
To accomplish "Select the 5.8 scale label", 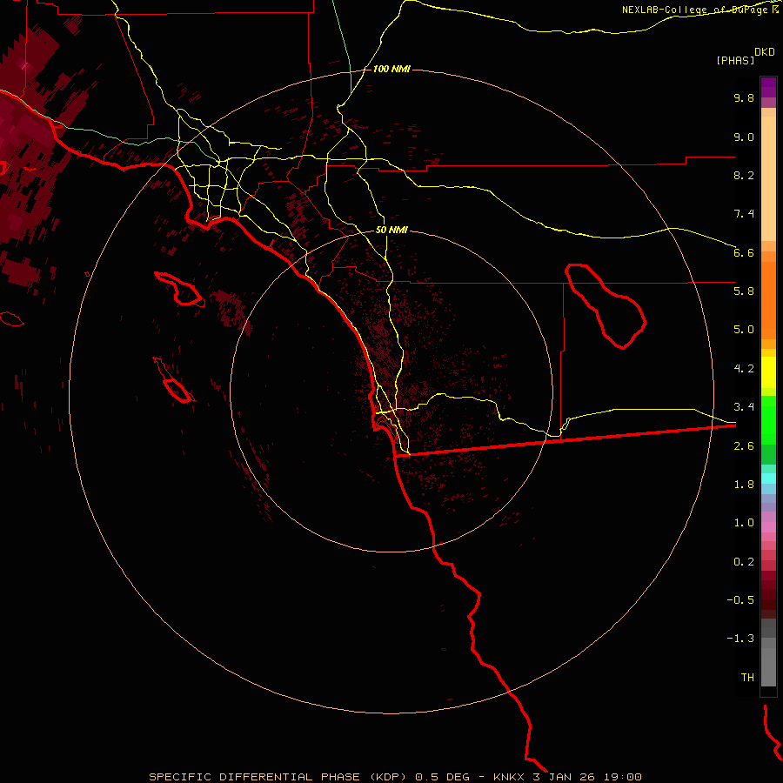I will (744, 291).
